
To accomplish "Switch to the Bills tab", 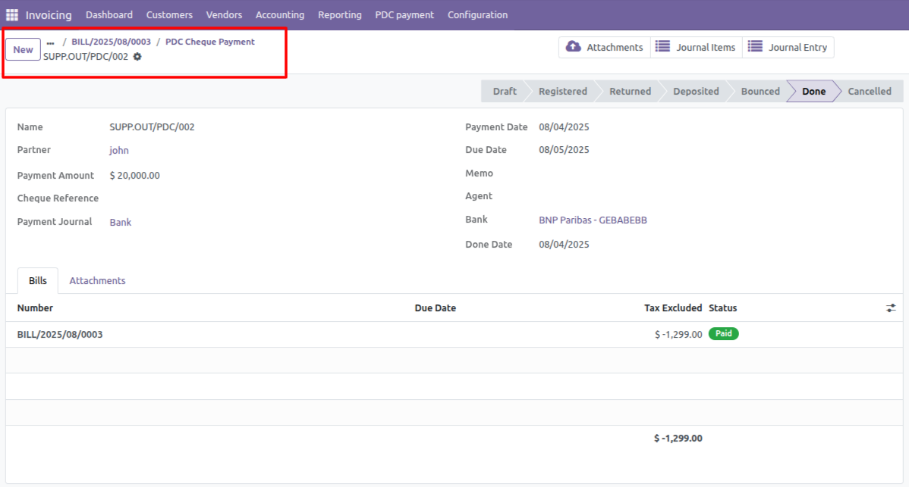I will 38,280.
